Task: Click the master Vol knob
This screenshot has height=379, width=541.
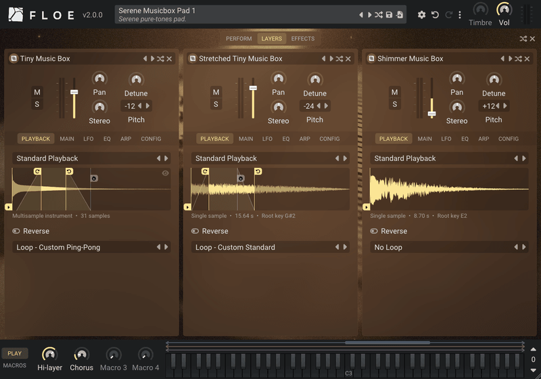Action: [504, 9]
